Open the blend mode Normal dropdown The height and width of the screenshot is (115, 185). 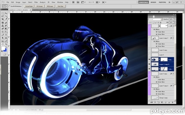click(x=155, y=19)
